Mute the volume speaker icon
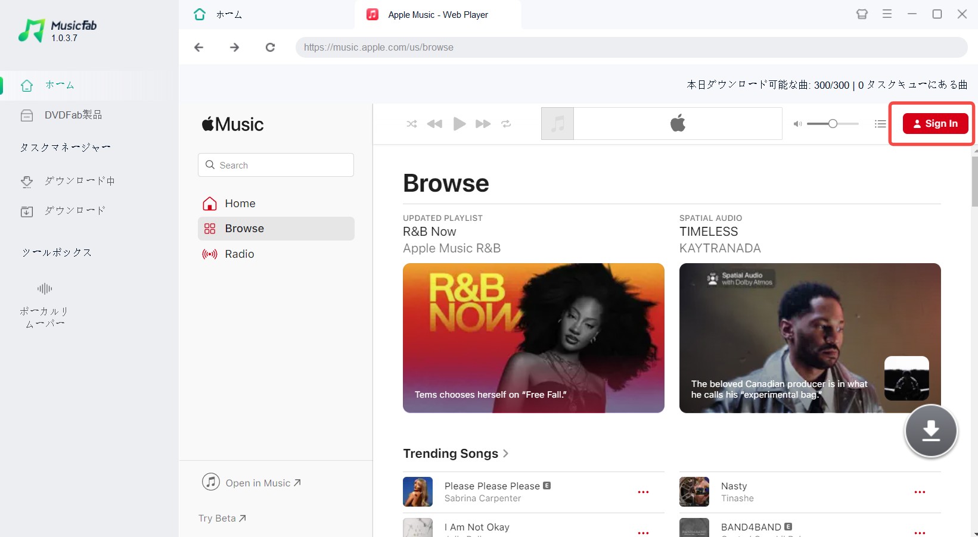The image size is (978, 537). click(x=797, y=124)
